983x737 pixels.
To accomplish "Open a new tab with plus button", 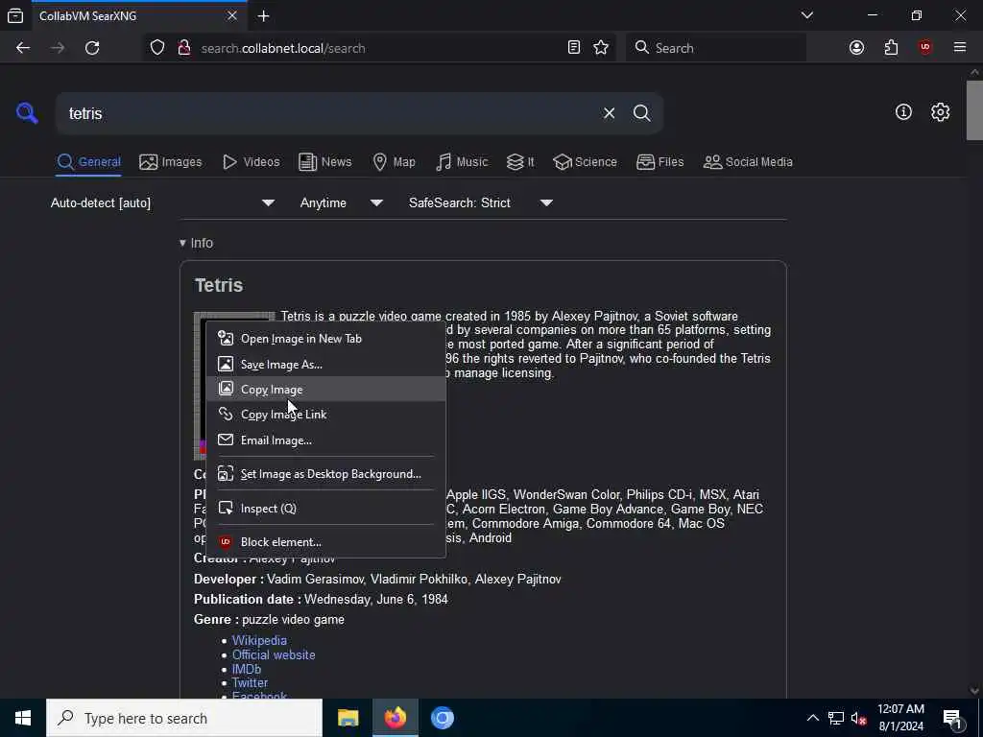I will click(x=263, y=15).
